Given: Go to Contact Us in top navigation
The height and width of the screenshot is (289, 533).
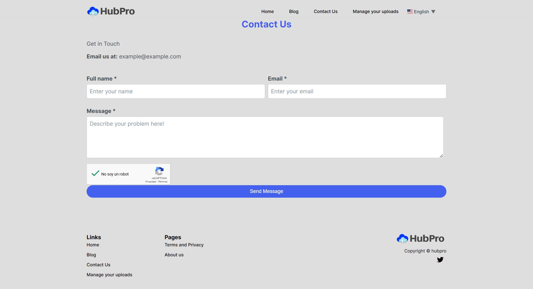Looking at the screenshot, I should point(326,11).
